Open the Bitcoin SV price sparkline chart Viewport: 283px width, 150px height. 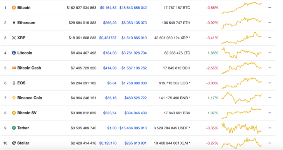241,113
